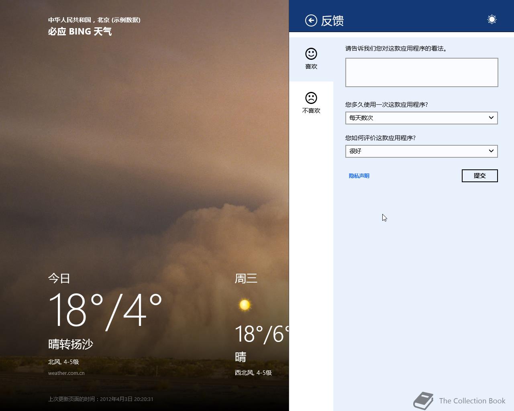Screen dimensions: 514x411
Task: Click the 西北风, 4-5级 wind text
Action: tap(253, 372)
